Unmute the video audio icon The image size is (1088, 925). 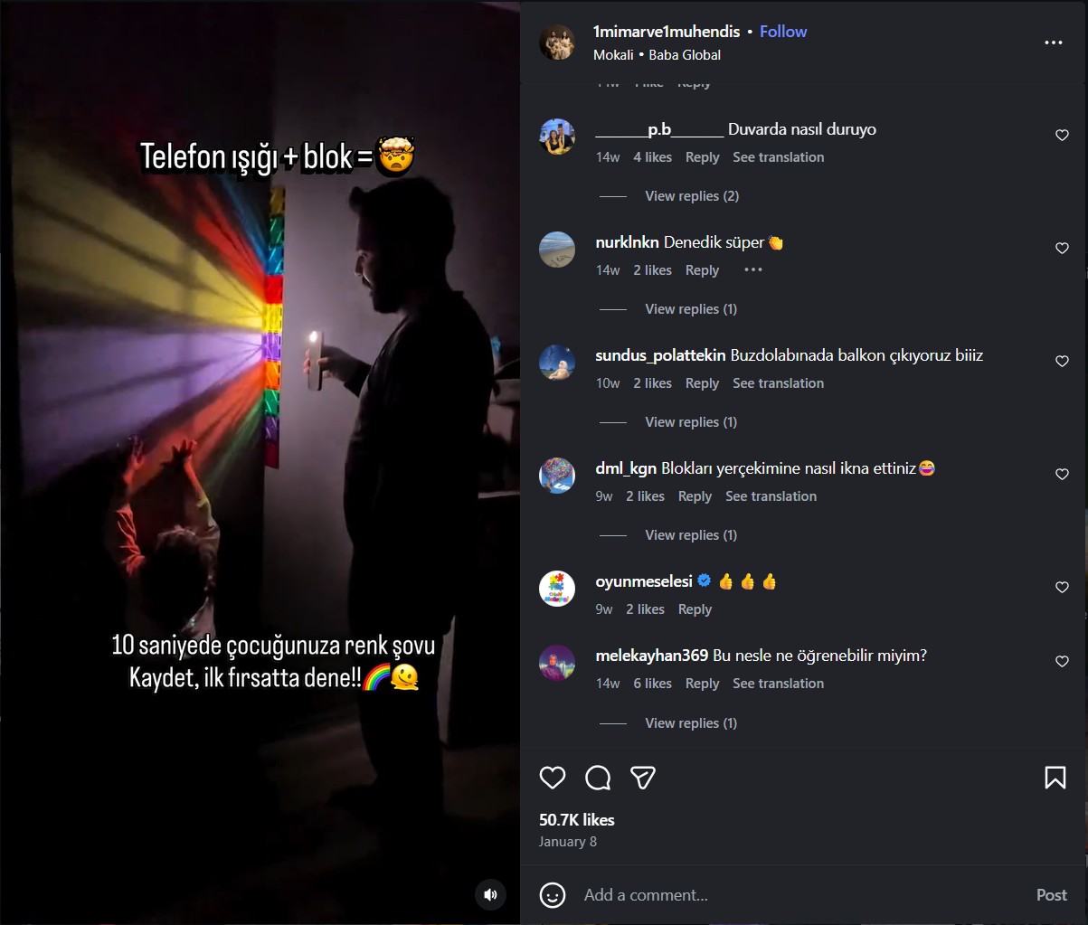pyautogui.click(x=490, y=895)
